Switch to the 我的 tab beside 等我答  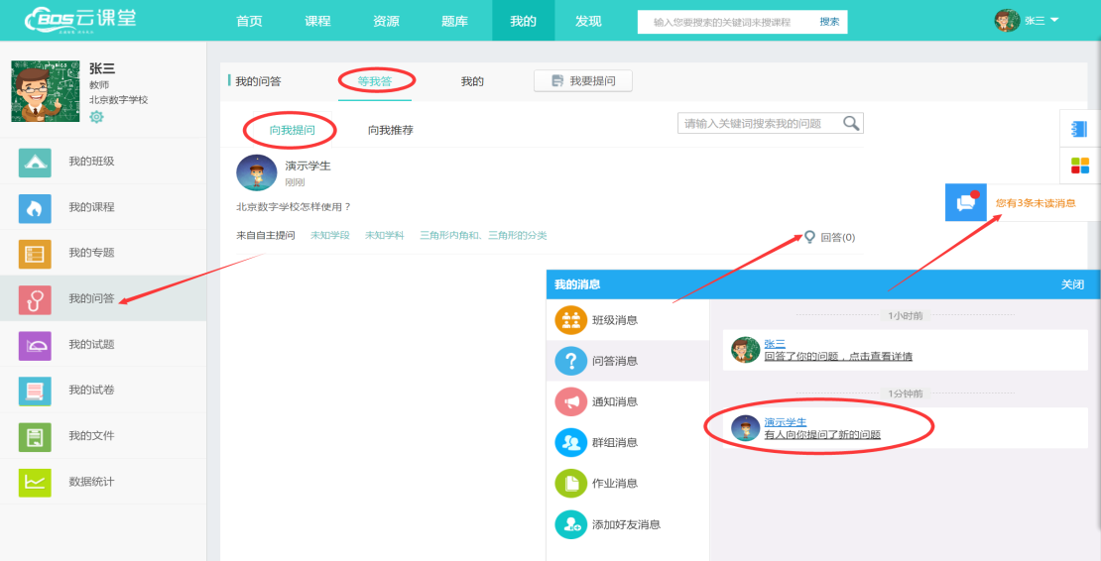coord(472,81)
